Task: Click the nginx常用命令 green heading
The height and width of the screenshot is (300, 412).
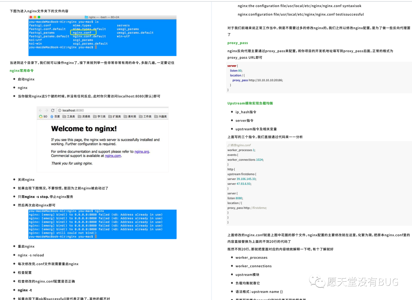Action: point(21,71)
